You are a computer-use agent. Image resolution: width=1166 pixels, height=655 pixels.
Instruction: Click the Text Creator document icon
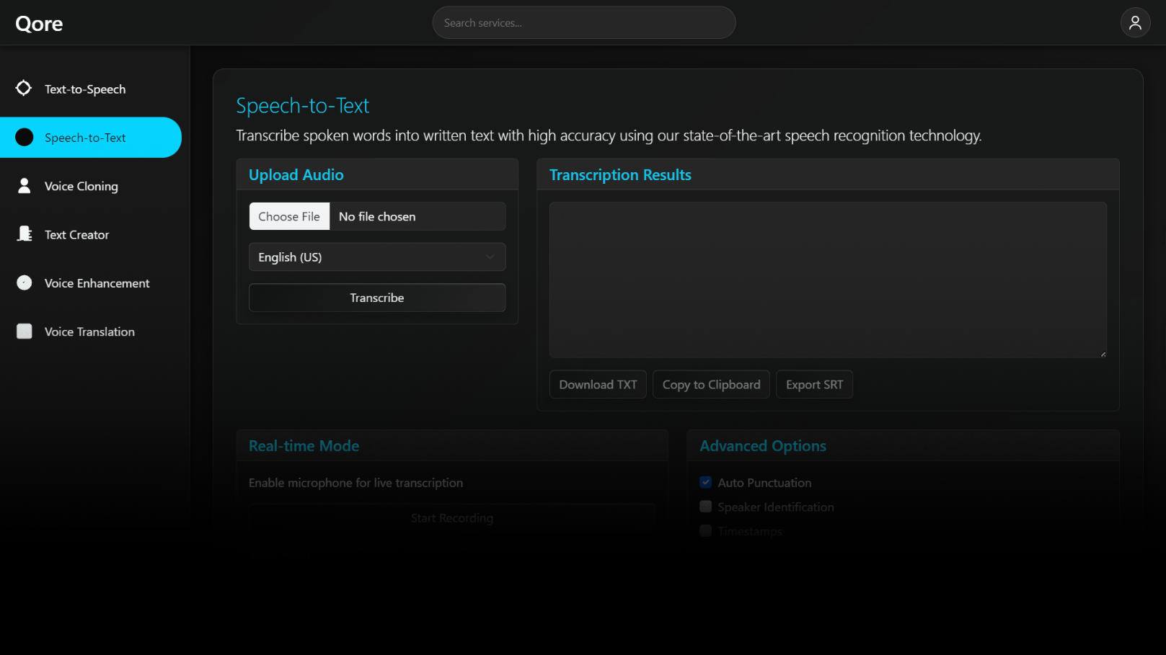pos(25,234)
